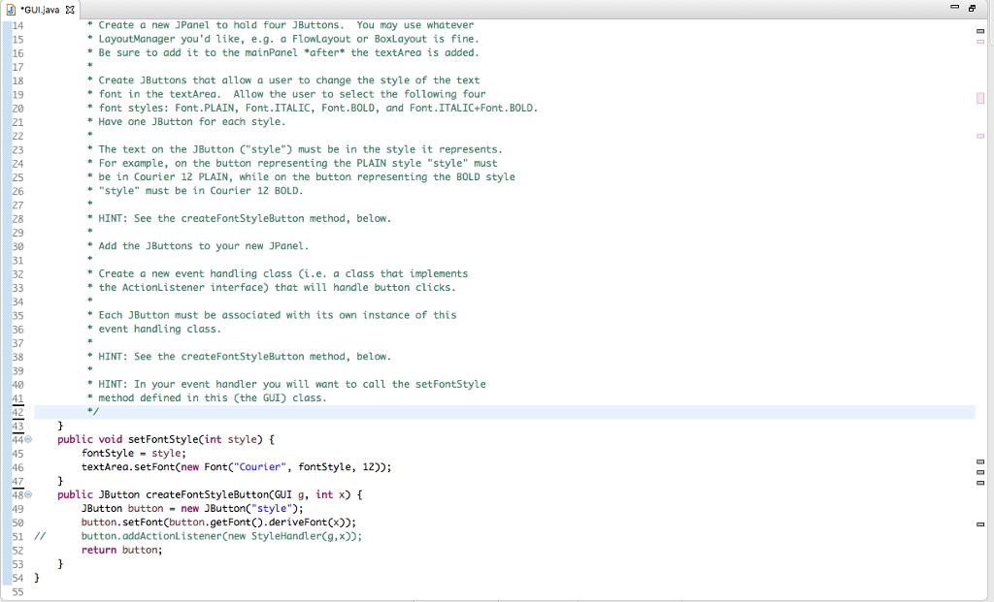Click the topmost marker in the overview ruler
The height and width of the screenshot is (602, 994).
[979, 30]
